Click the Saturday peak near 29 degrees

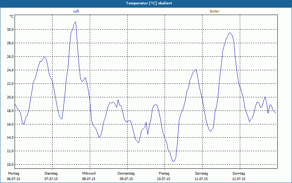pyautogui.click(x=230, y=33)
